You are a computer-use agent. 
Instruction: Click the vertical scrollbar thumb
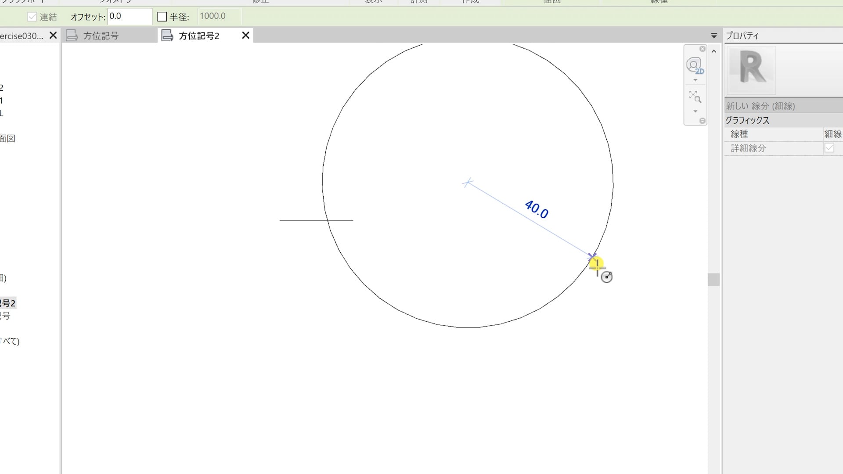point(713,280)
